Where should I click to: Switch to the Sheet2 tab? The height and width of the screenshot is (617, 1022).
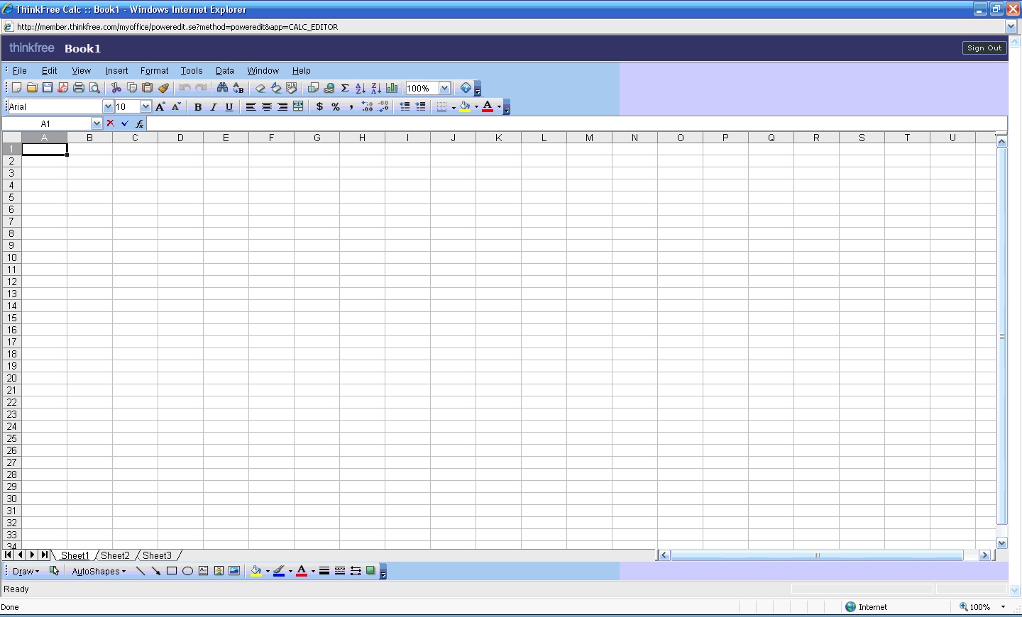tap(116, 555)
